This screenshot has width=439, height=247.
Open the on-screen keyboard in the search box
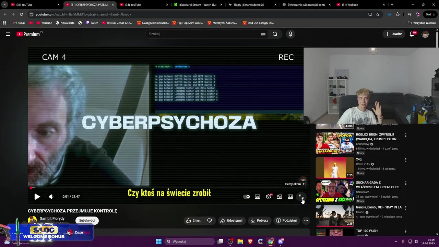click(x=263, y=34)
